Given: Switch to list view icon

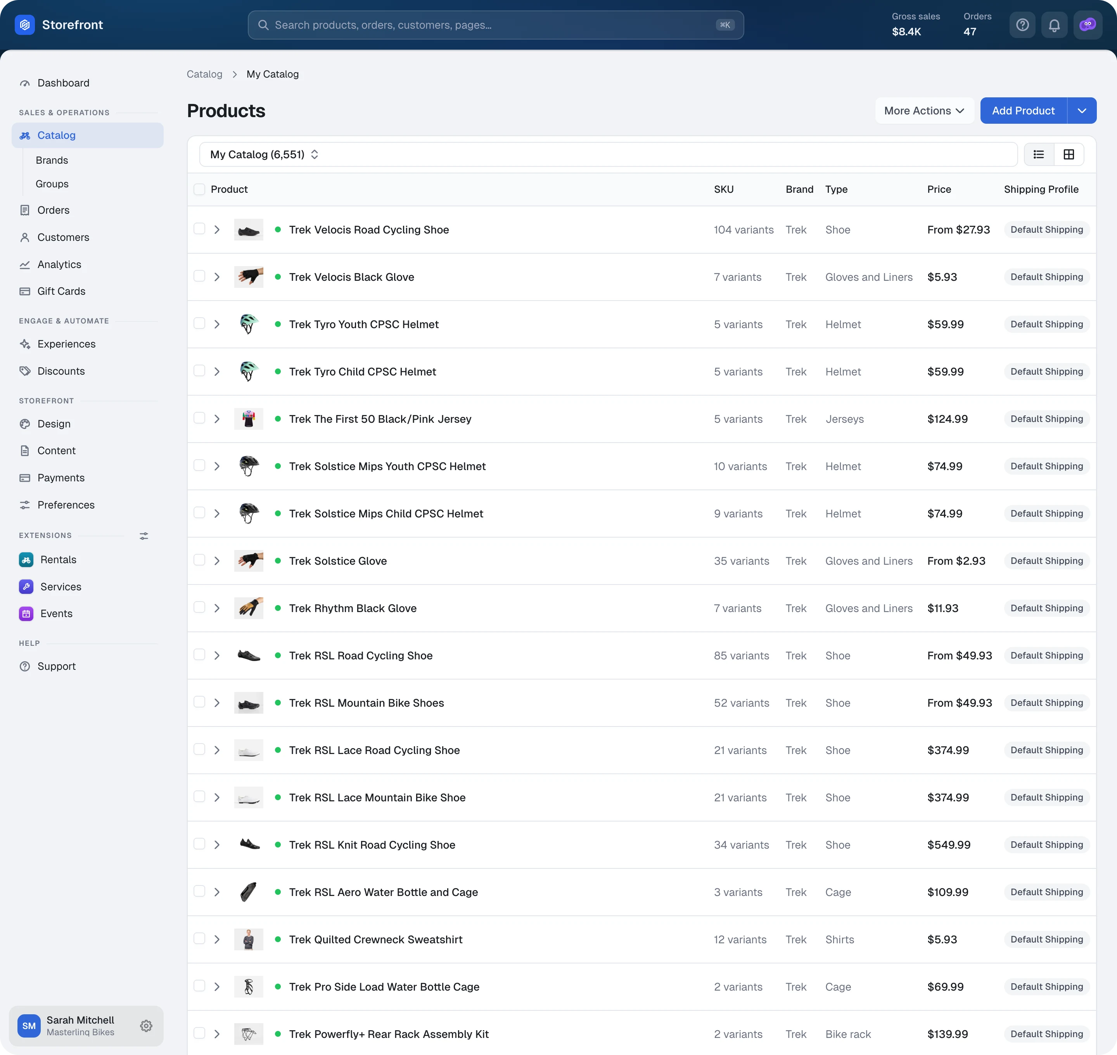Looking at the screenshot, I should click(x=1039, y=154).
